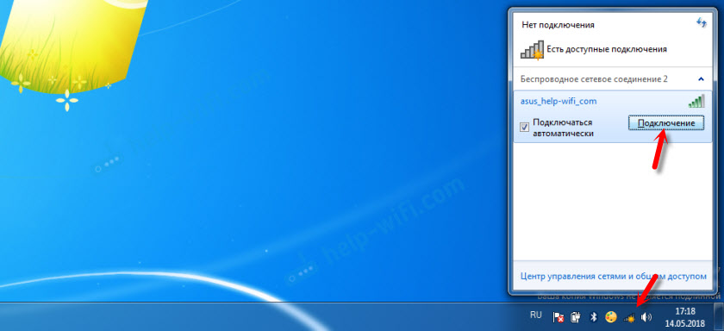Click the "Нет подключения" status text
This screenshot has height=331, width=724.
click(558, 25)
